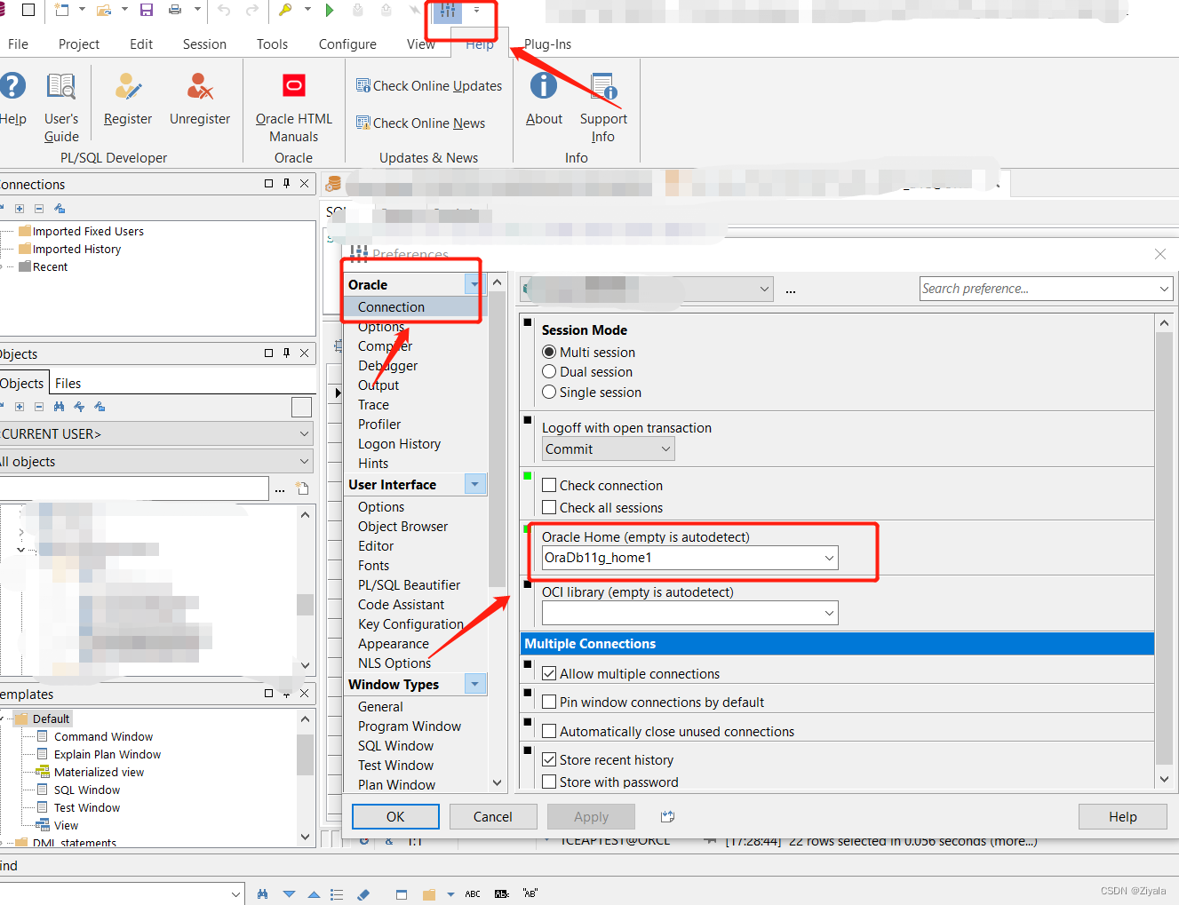Open Oracle Home dropdown showing OraDb11g_home1
The image size is (1179, 905).
pos(829,558)
